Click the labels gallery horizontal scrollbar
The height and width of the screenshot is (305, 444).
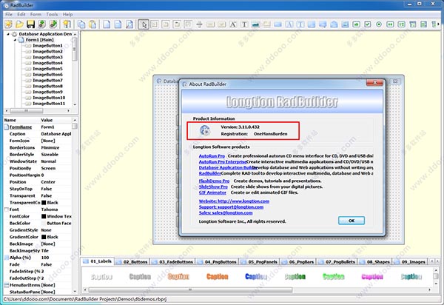pos(190,289)
